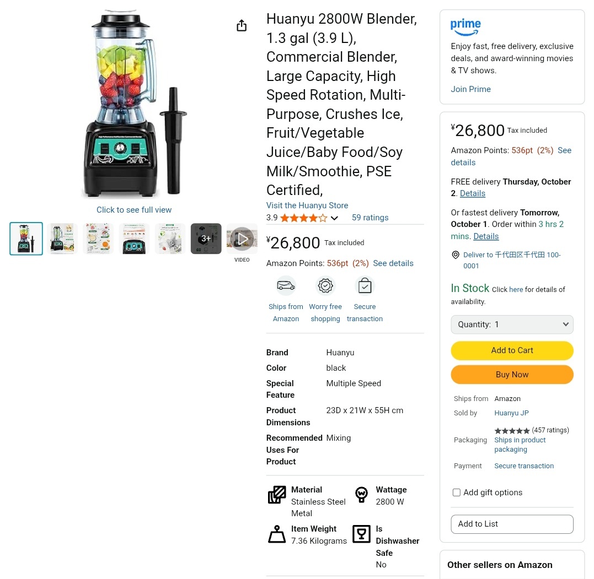594x579 pixels.
Task: Click the Ships from Amazon truck icon
Action: 286,286
